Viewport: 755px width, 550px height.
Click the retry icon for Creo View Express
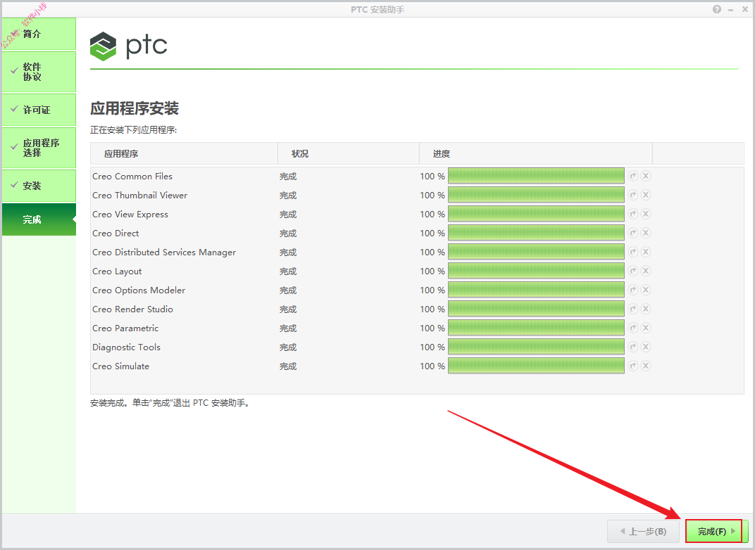633,214
